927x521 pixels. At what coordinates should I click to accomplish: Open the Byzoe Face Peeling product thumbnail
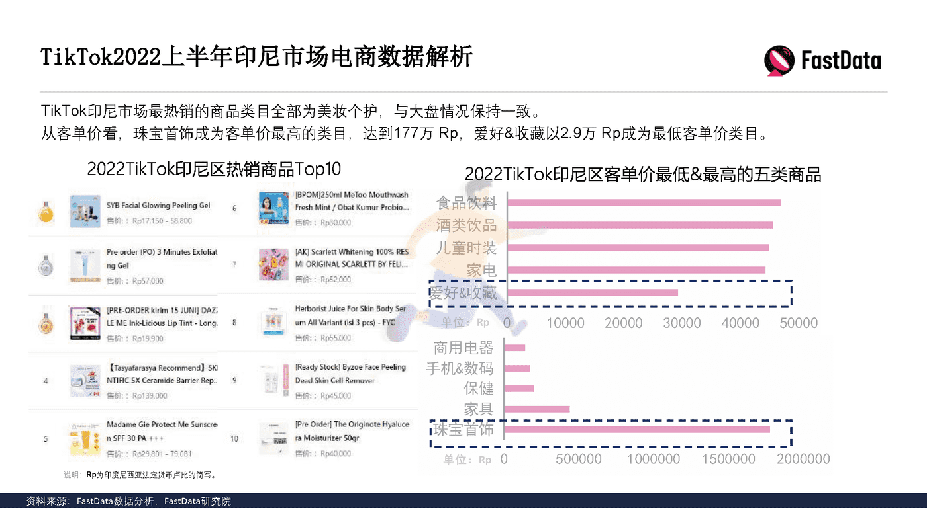[x=273, y=381]
